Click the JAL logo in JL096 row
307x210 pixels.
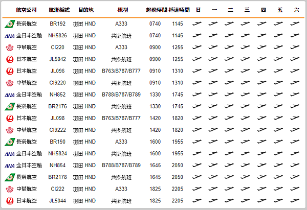[x=10, y=71]
